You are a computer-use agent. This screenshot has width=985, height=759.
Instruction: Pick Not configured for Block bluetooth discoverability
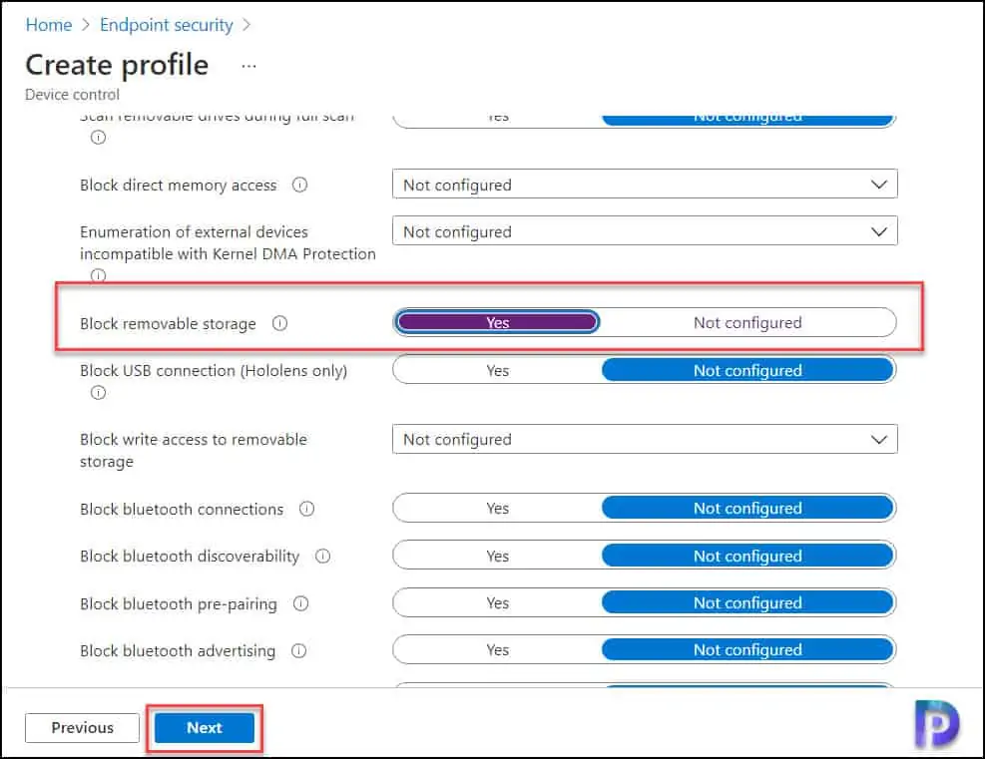pos(747,557)
